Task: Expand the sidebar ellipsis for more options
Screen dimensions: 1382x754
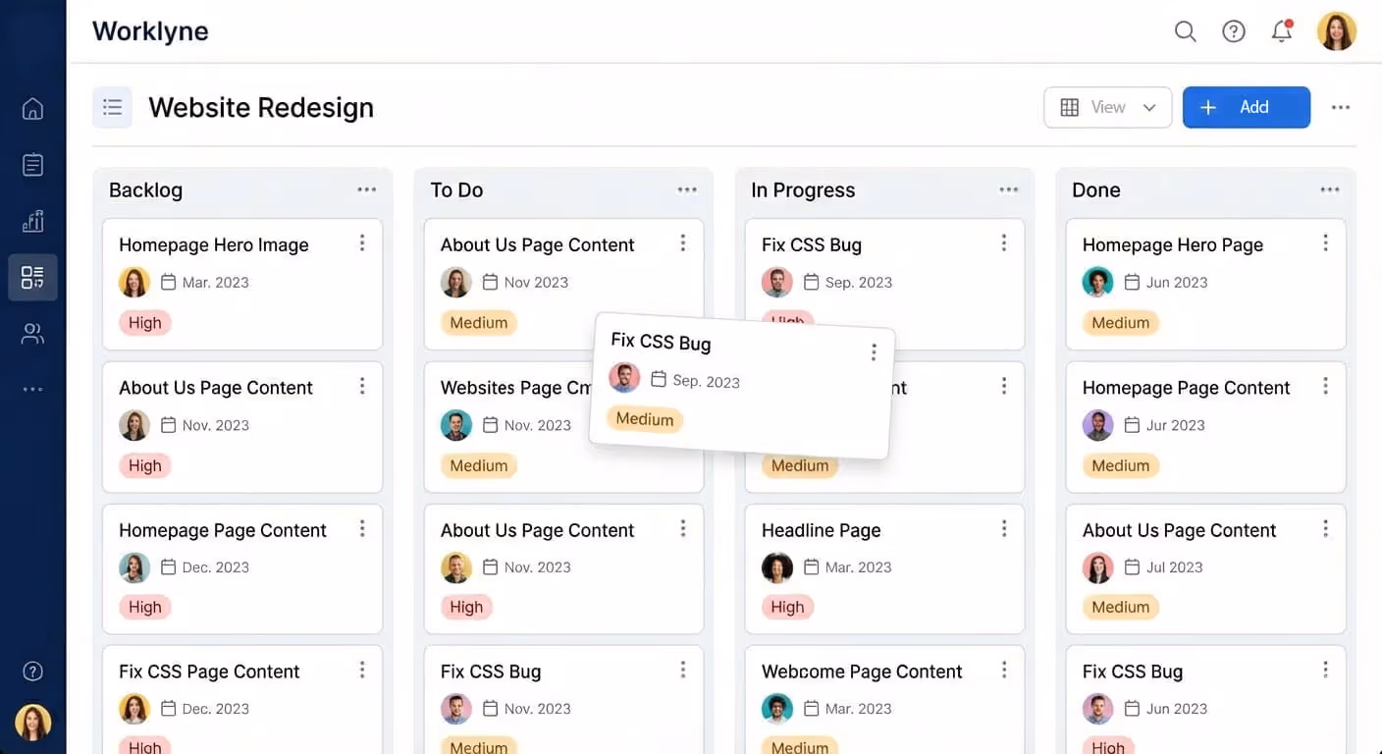Action: [x=32, y=389]
